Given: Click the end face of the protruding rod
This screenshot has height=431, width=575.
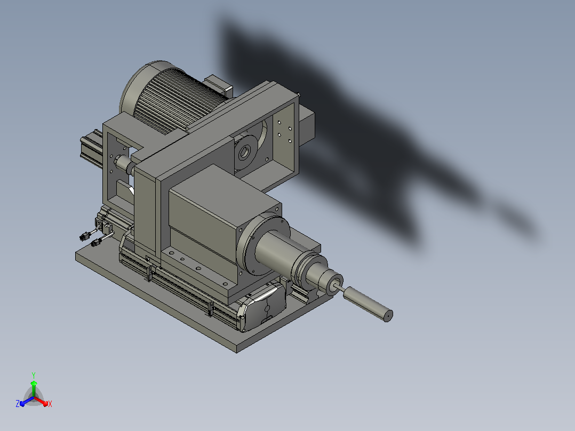Looking at the screenshot, I should pos(388,315).
